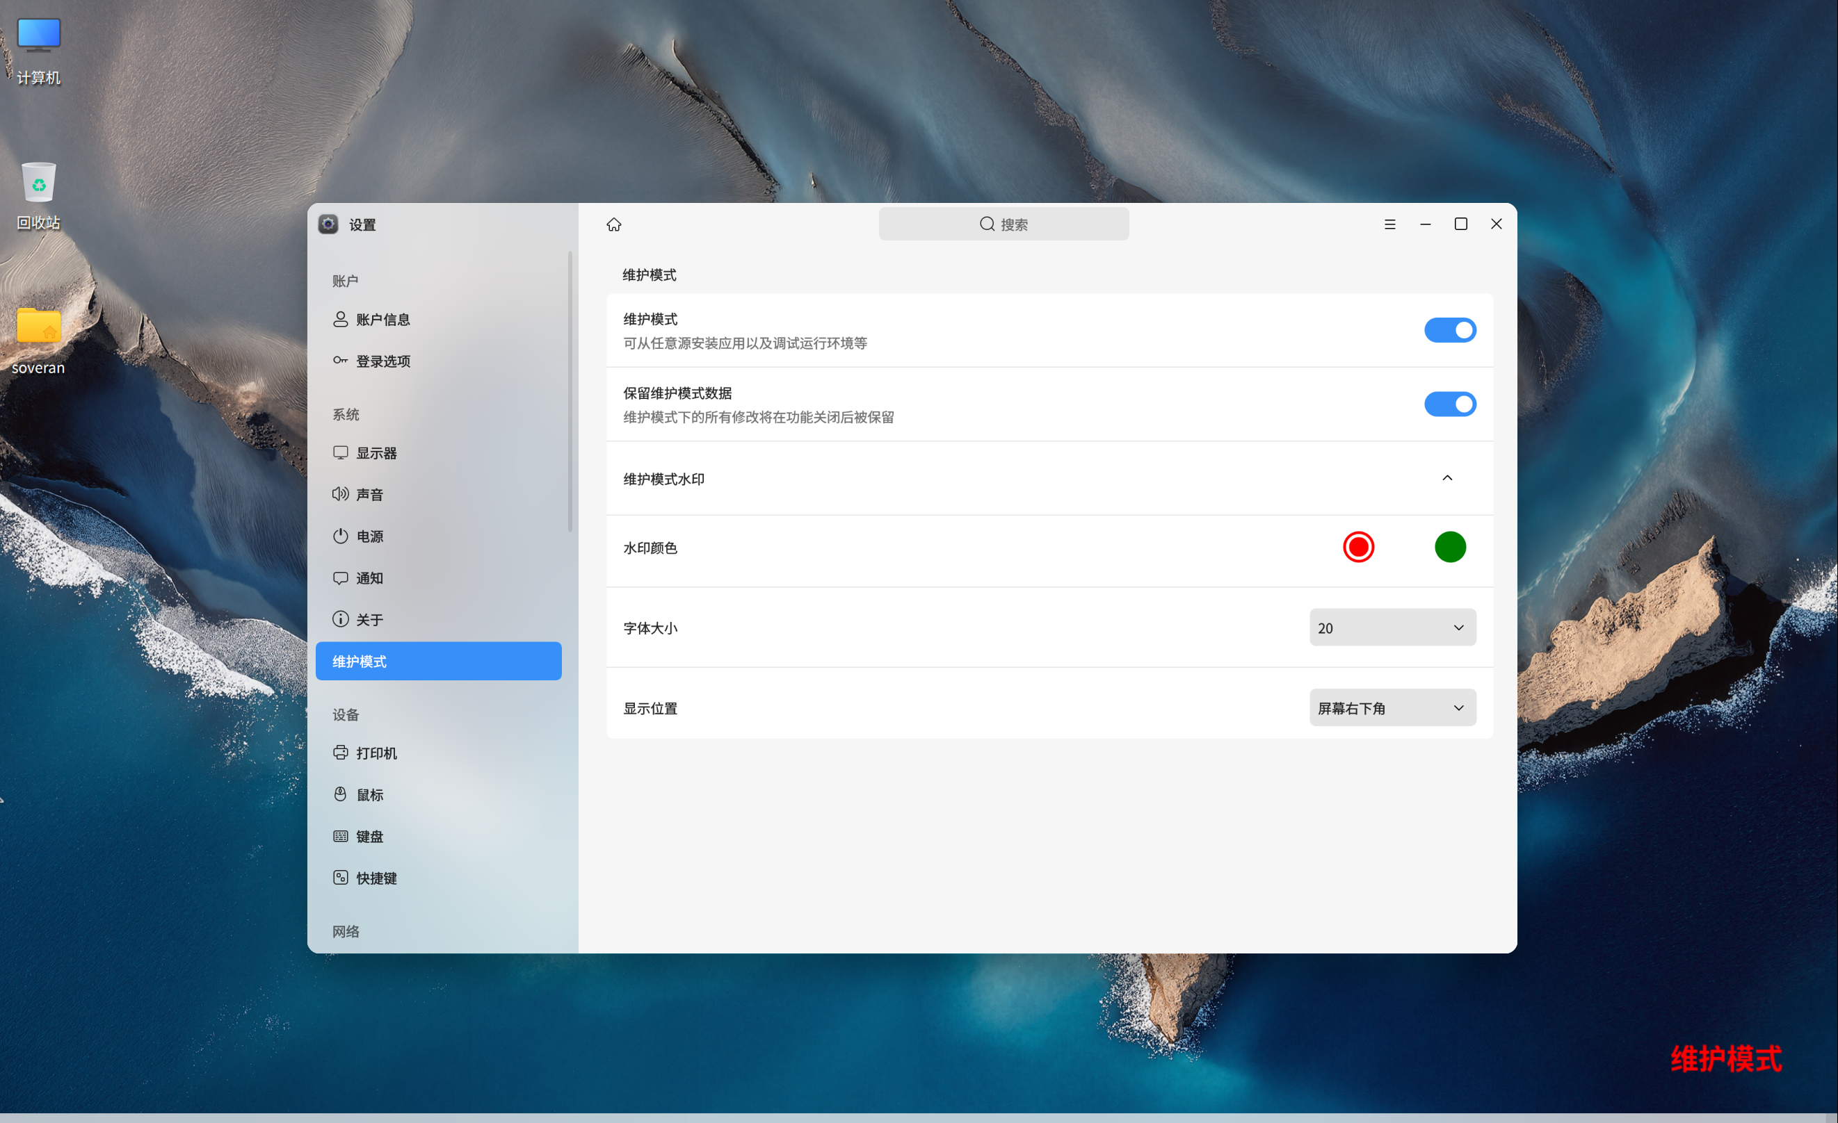This screenshot has height=1123, width=1838.
Task: Click the display monitor icon in sidebar
Action: point(340,452)
